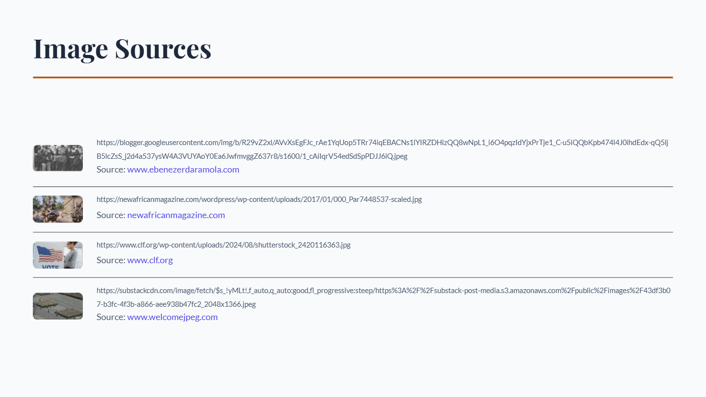Viewport: 706px width, 397px height.
Task: Click the Source label before ebenezerdaramola link
Action: point(111,170)
